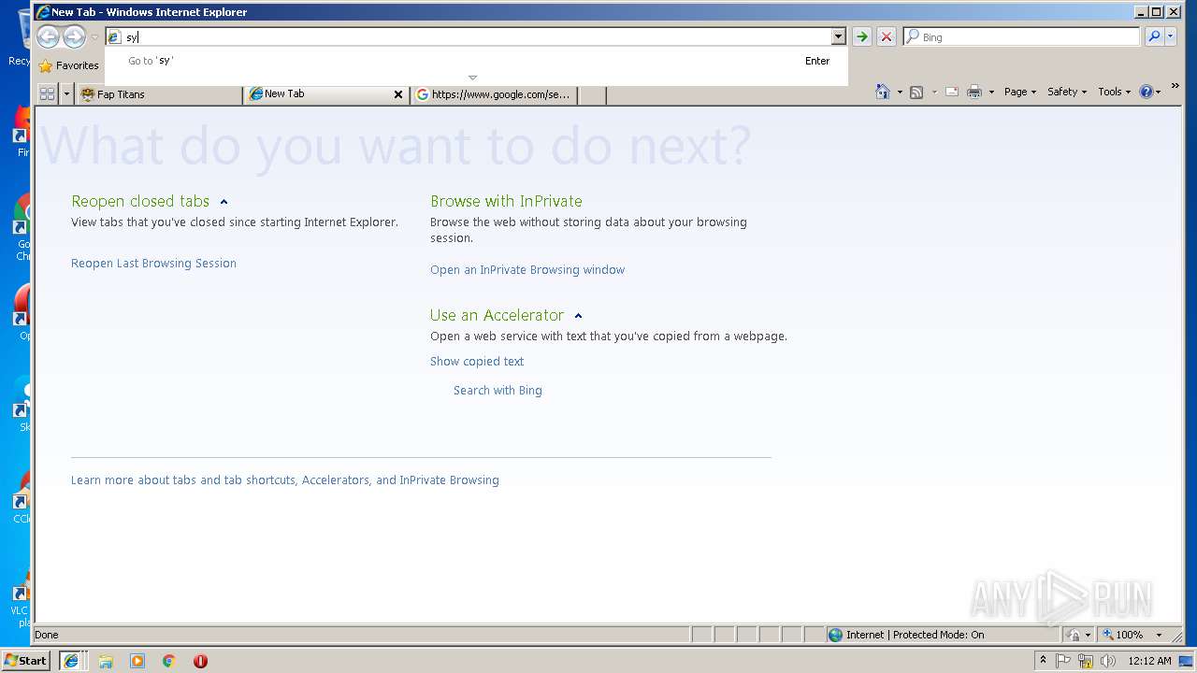Click the Use an Accelerator heading

[497, 315]
